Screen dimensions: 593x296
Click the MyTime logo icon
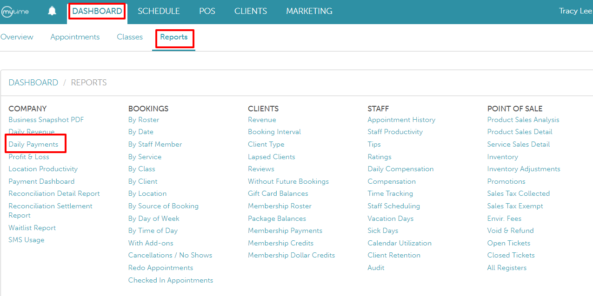14,12
